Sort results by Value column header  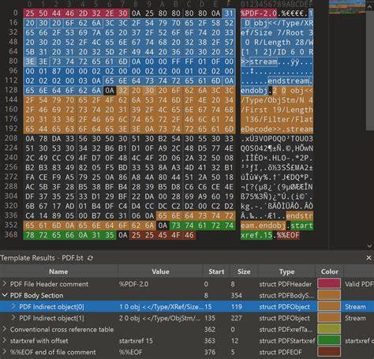[x=160, y=271]
